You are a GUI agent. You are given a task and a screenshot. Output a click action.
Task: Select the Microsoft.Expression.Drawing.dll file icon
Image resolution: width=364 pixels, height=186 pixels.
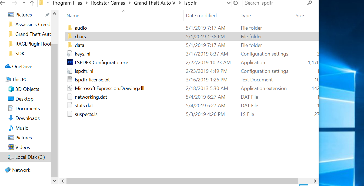click(70, 88)
